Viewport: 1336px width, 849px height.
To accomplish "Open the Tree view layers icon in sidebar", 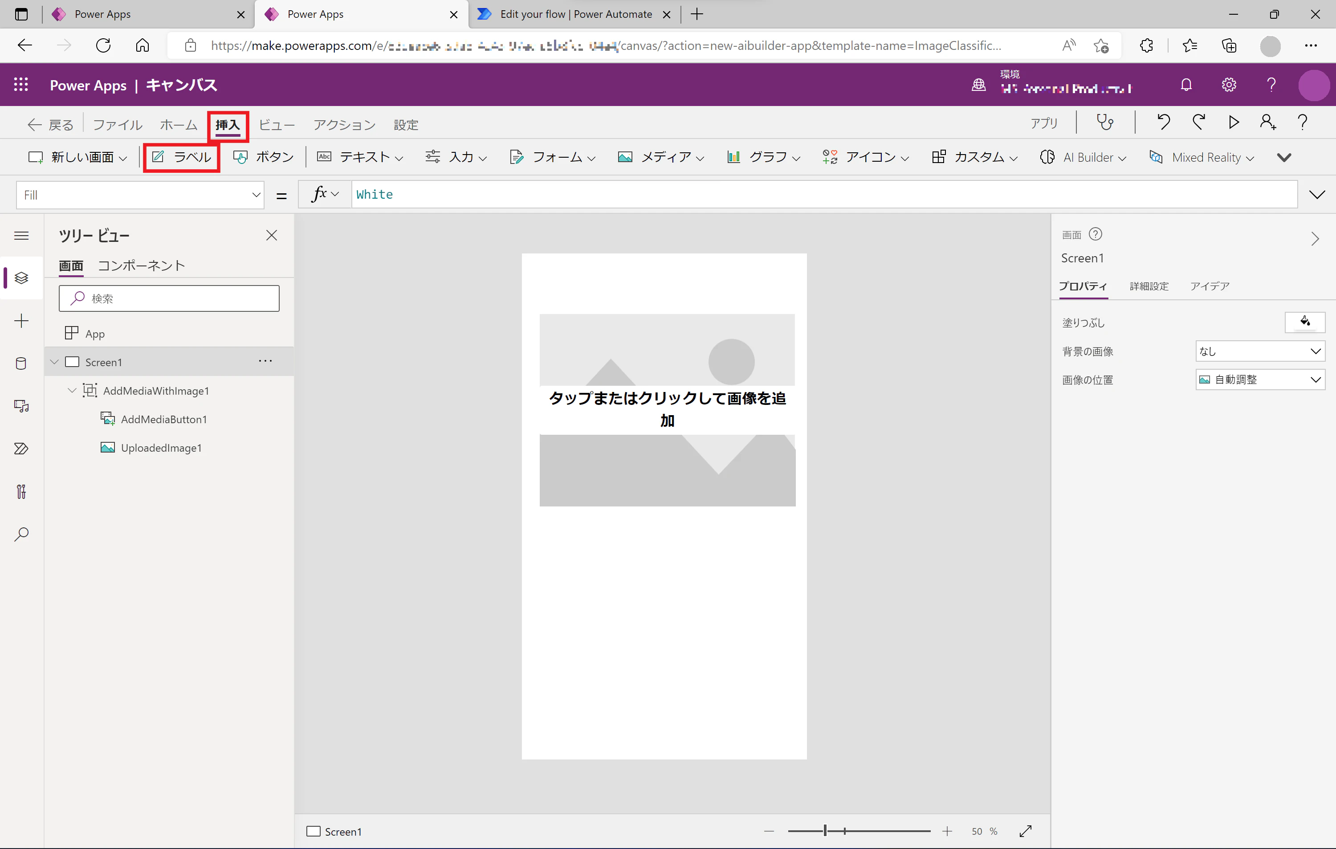I will pyautogui.click(x=21, y=278).
